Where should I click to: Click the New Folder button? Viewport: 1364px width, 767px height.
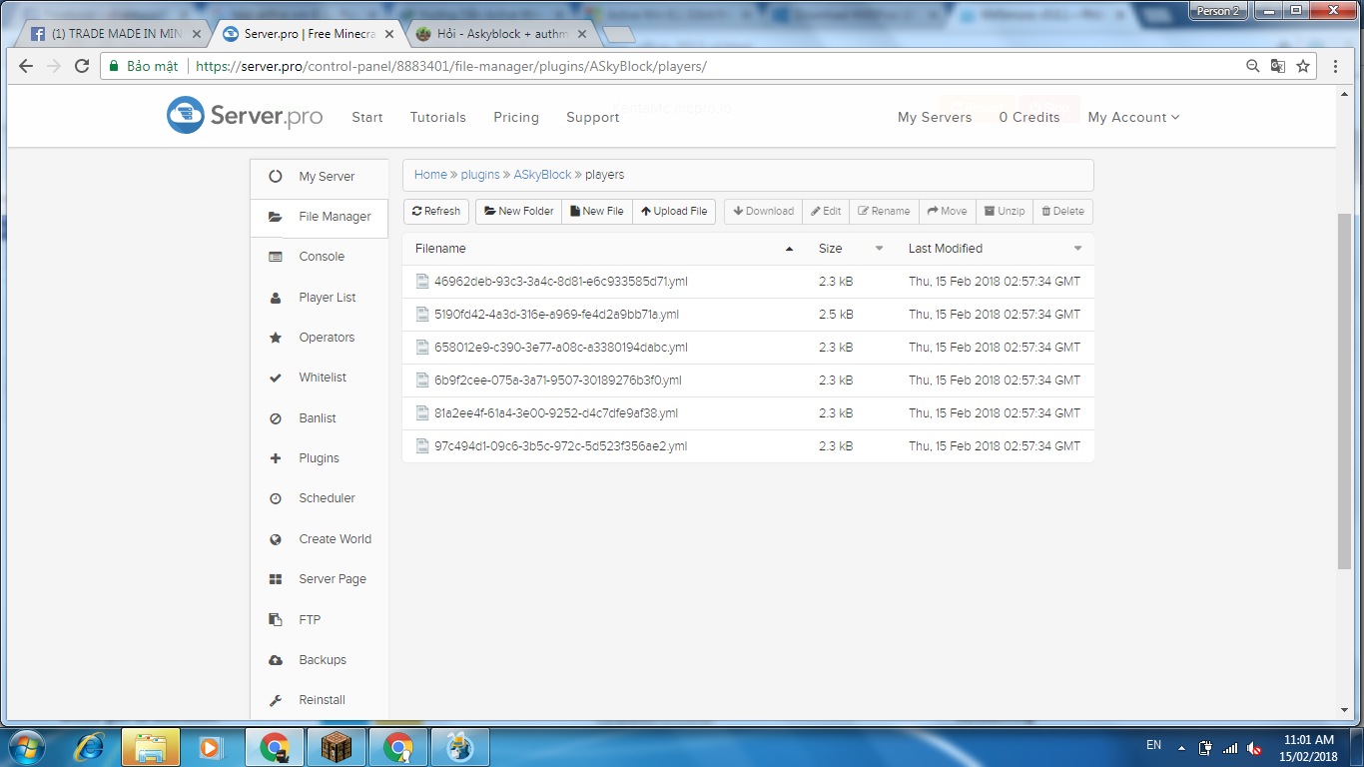click(x=518, y=211)
